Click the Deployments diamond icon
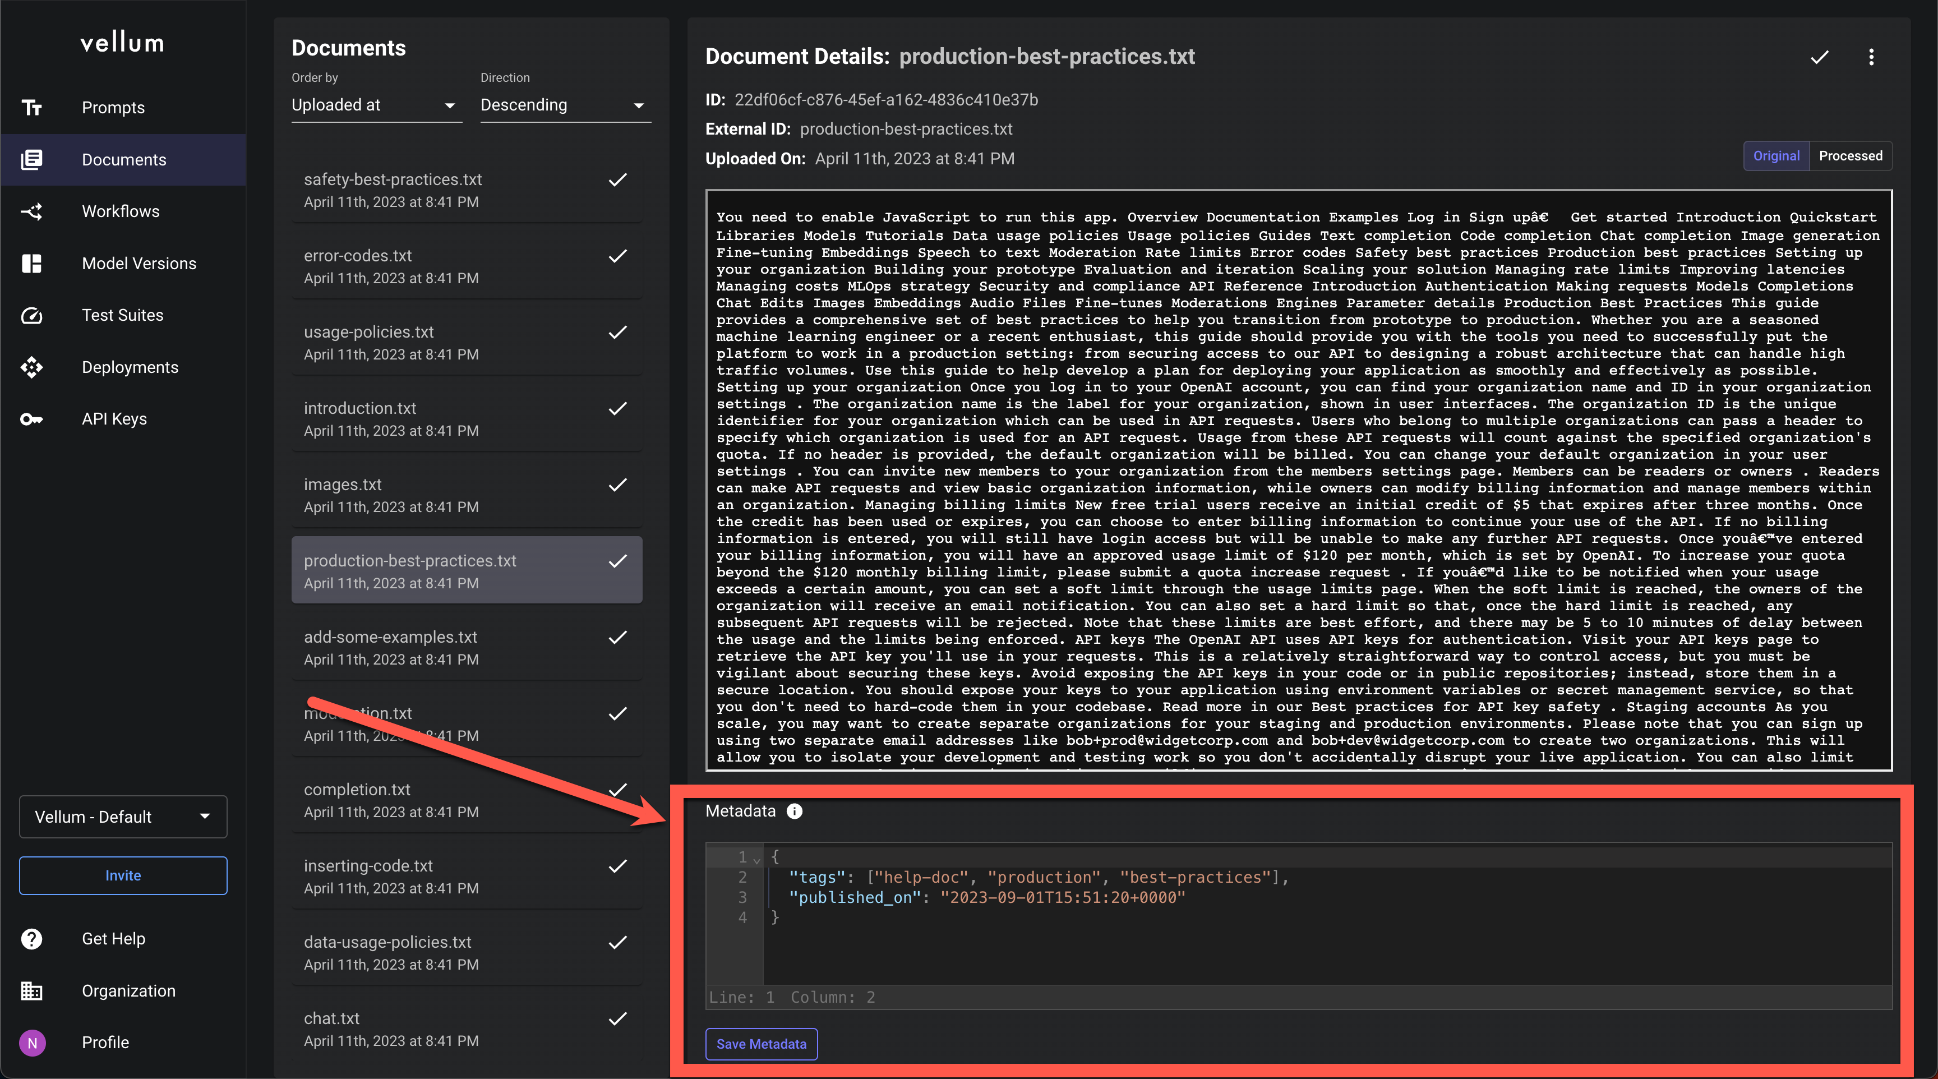 click(x=31, y=367)
